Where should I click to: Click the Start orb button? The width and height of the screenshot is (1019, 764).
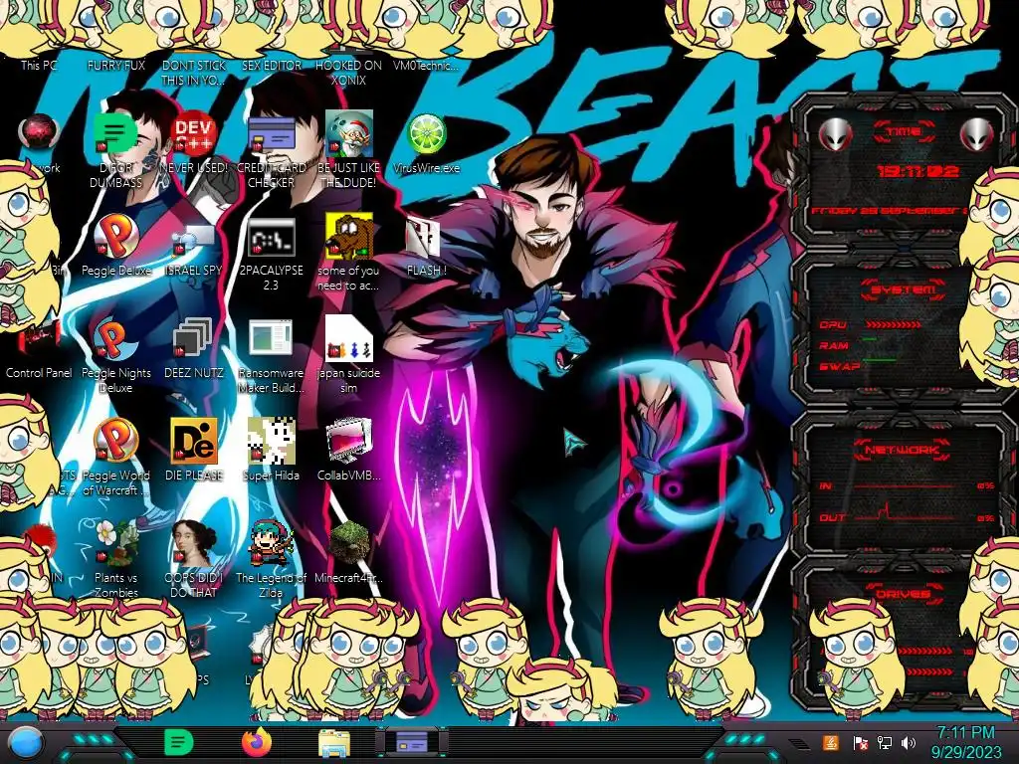(x=26, y=742)
